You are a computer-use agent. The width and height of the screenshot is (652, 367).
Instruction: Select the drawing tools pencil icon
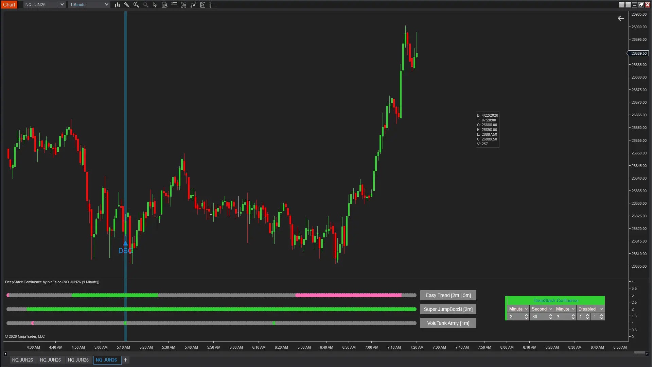click(x=127, y=5)
